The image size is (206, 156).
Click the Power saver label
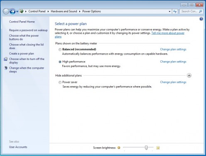coord(70,82)
